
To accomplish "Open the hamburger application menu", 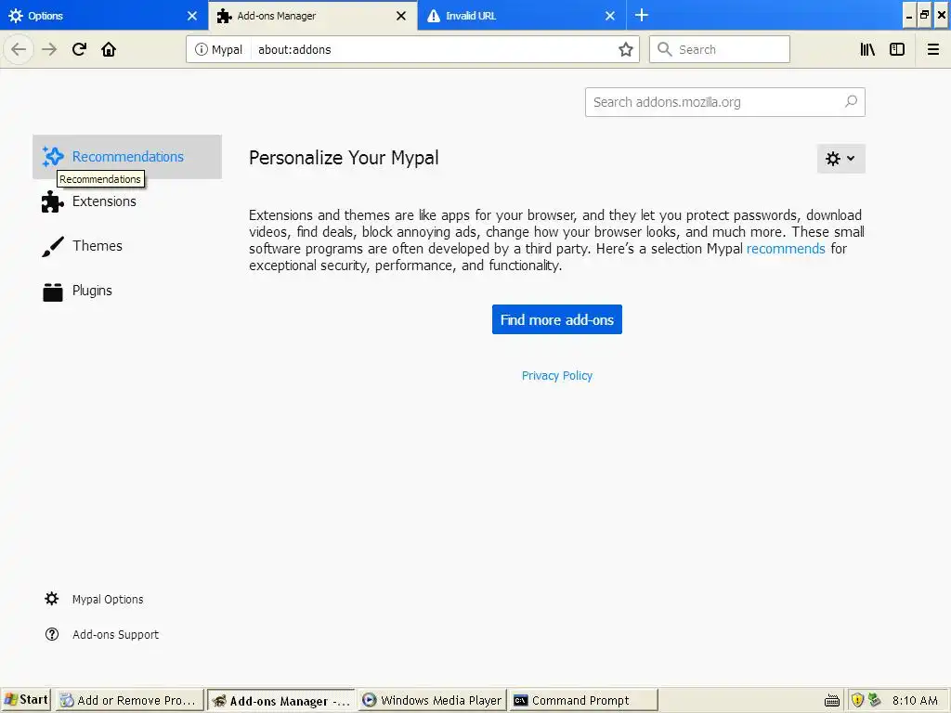I will pyautogui.click(x=932, y=49).
